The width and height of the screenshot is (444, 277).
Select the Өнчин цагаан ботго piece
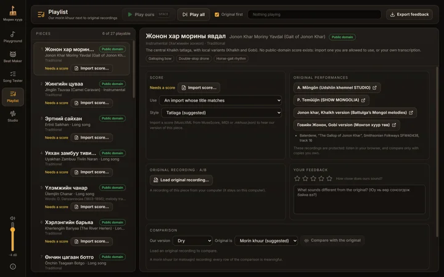point(81,261)
